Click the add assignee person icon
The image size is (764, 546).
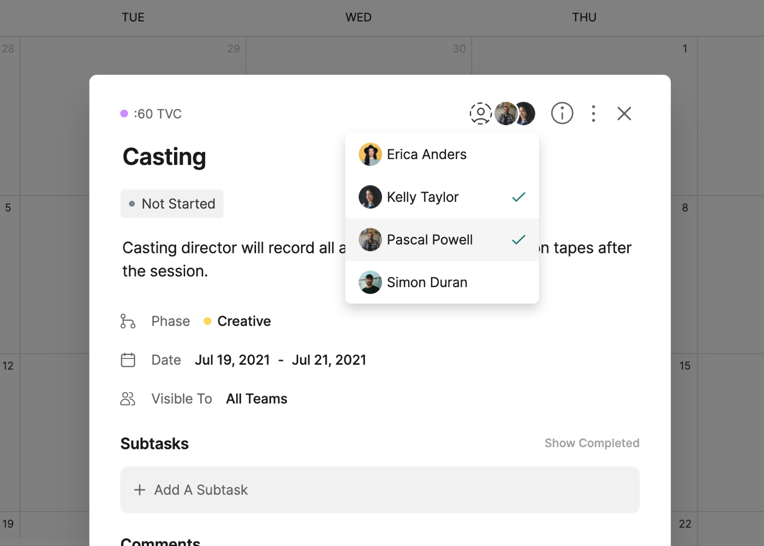(x=480, y=114)
